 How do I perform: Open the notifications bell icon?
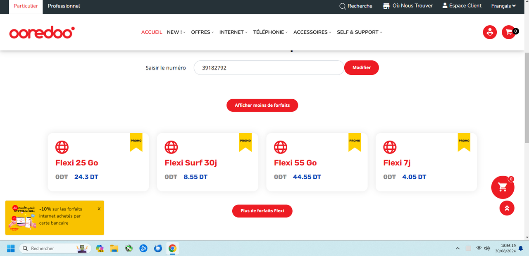(521, 249)
